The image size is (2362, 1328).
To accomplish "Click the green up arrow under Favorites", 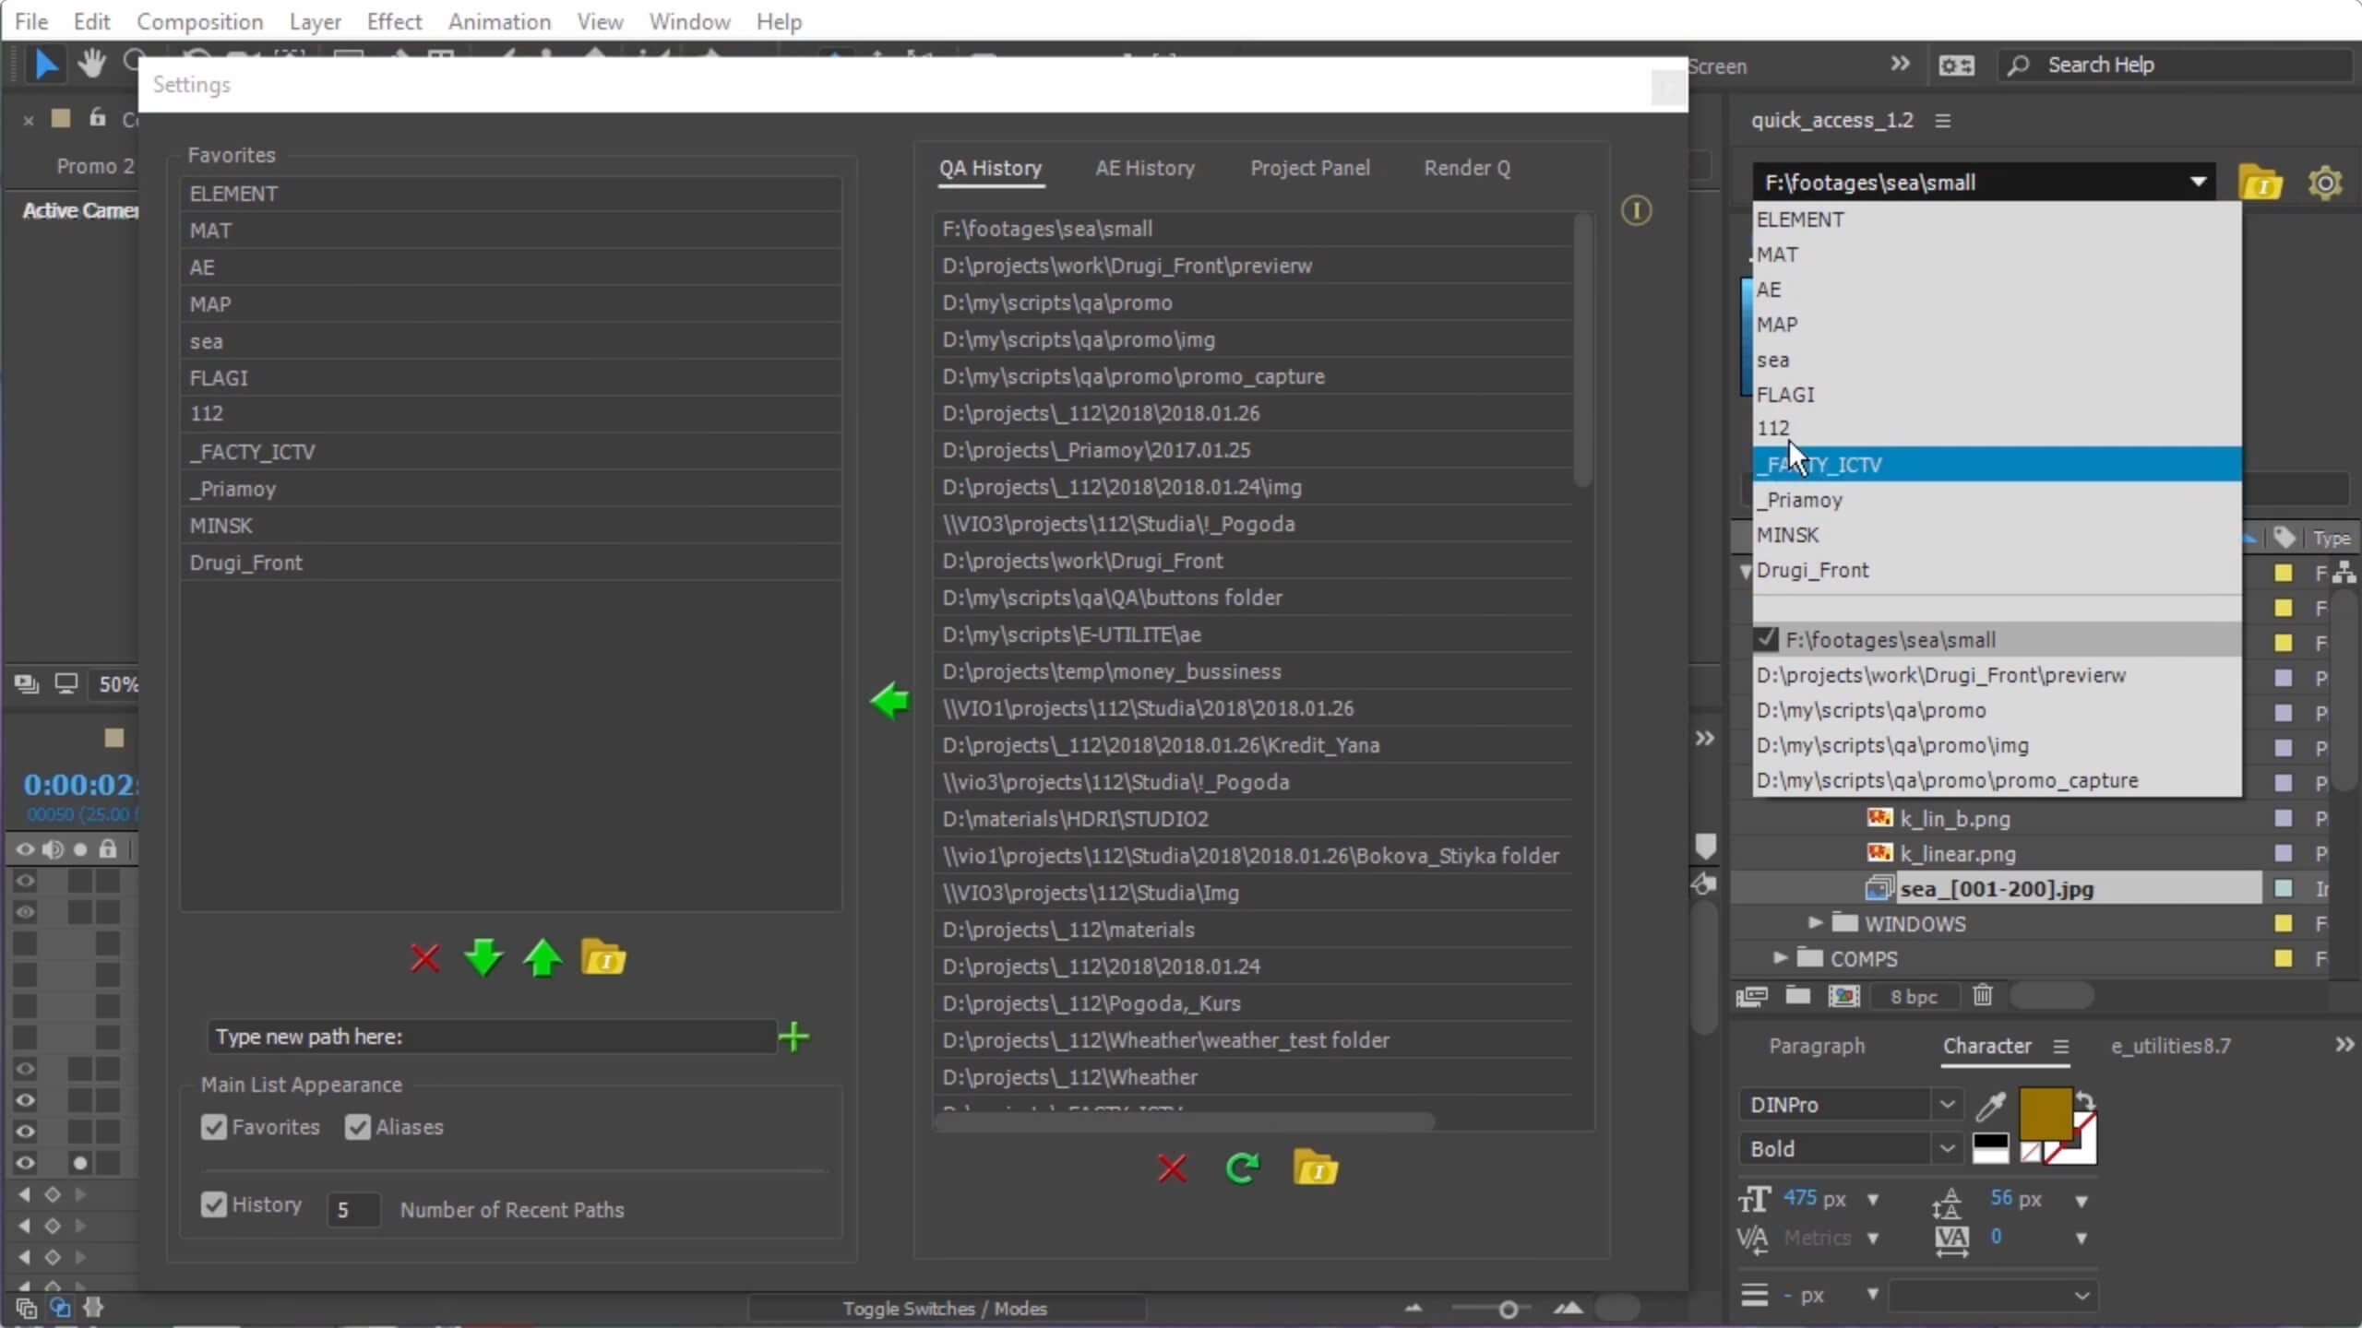I will [543, 959].
